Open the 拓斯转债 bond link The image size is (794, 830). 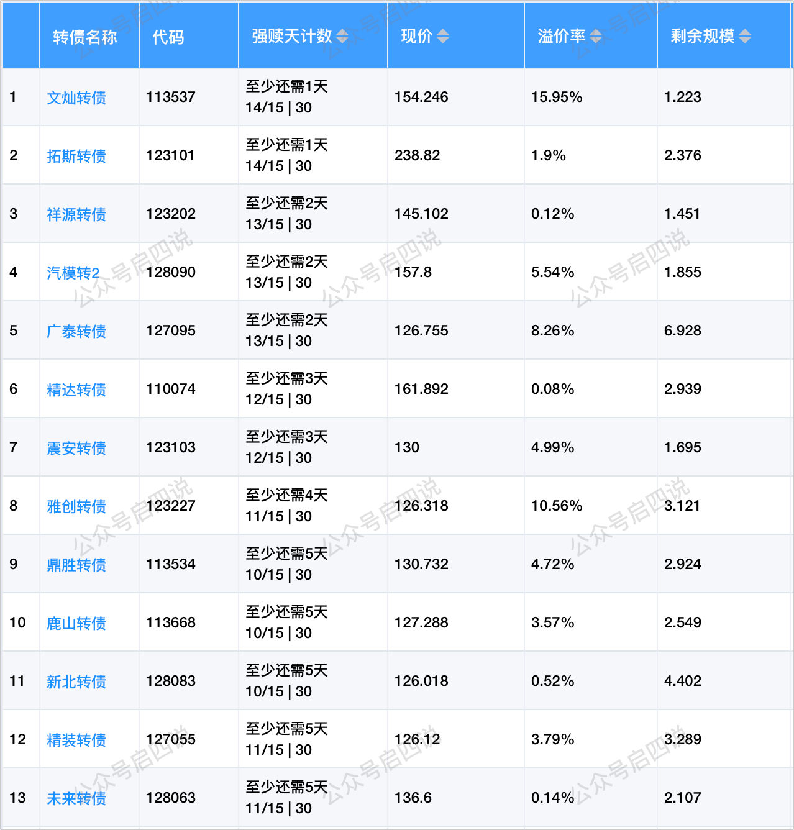pos(76,156)
